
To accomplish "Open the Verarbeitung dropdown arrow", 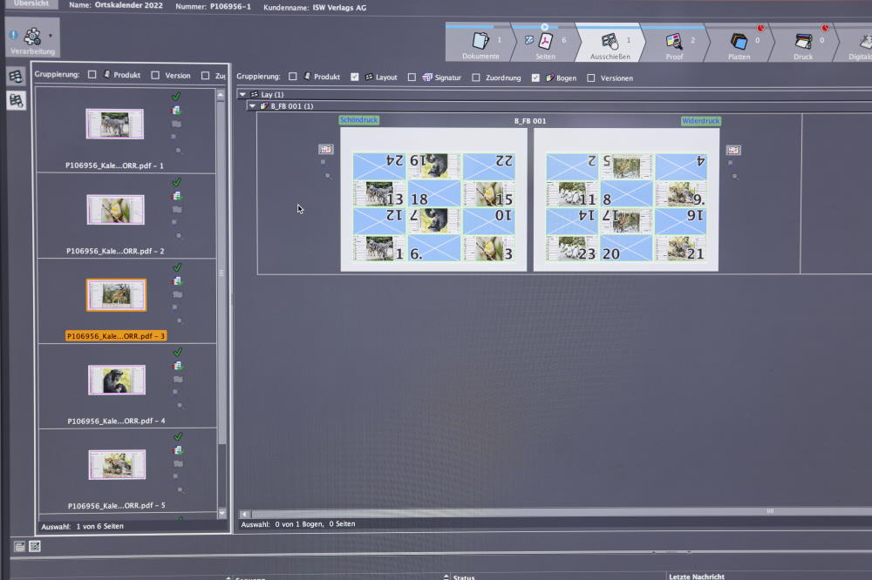I will click(x=51, y=36).
